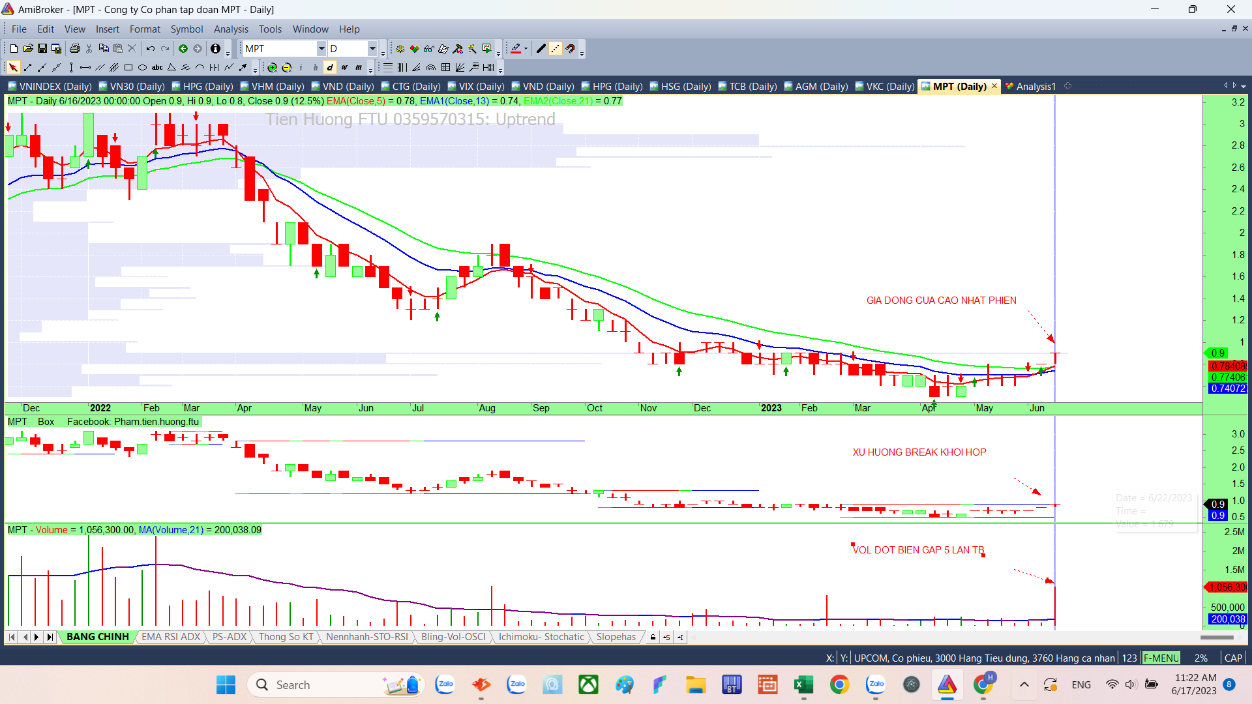Image resolution: width=1252 pixels, height=704 pixels.
Task: Open the D interval dropdown
Action: click(x=372, y=49)
